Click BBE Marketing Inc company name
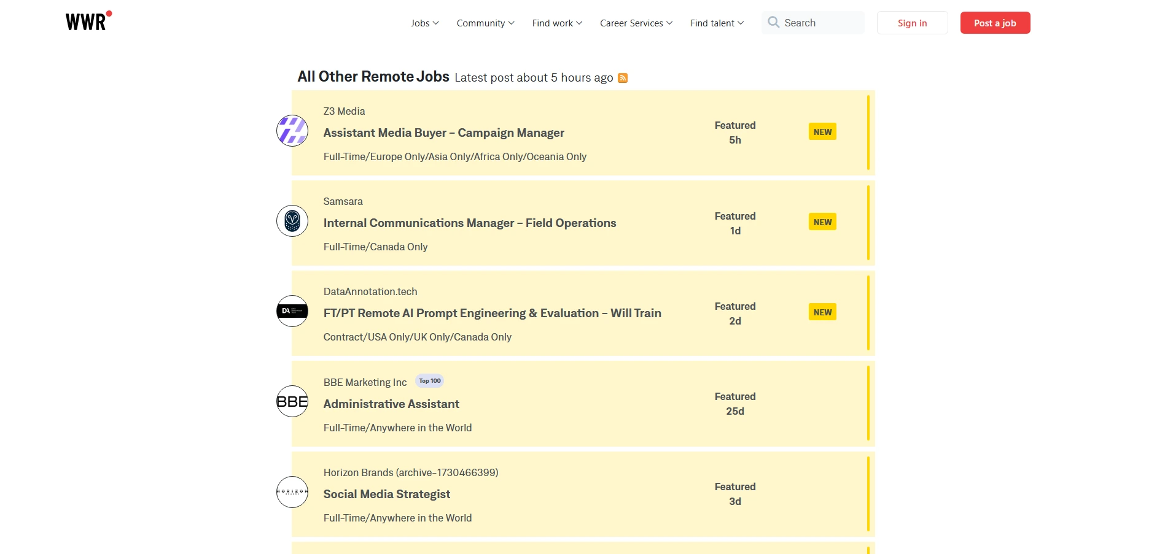 coord(365,383)
